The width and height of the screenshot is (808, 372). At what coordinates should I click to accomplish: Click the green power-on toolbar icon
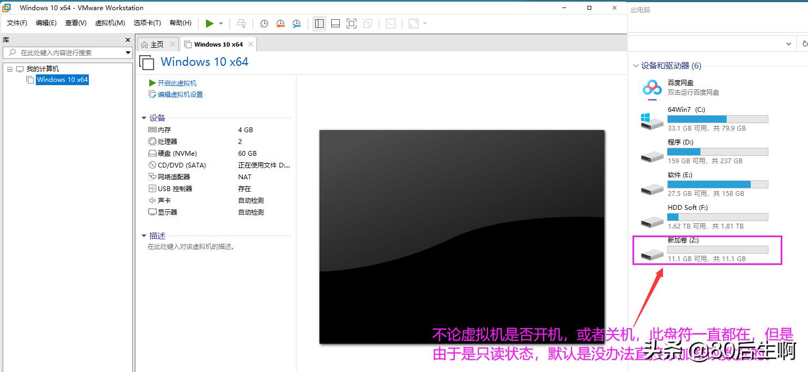pyautogui.click(x=210, y=24)
